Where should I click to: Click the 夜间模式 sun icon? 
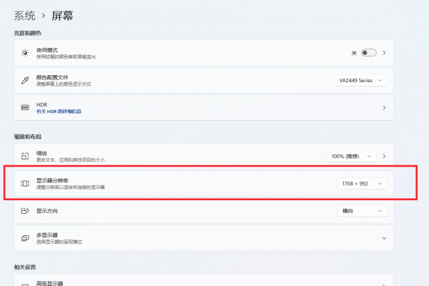pos(25,53)
